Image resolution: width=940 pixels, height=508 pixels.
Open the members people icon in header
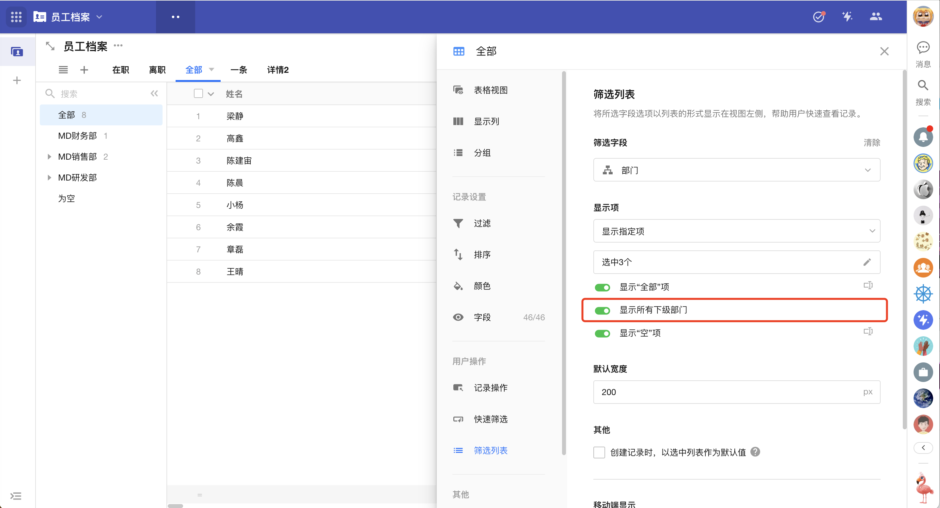point(876,17)
